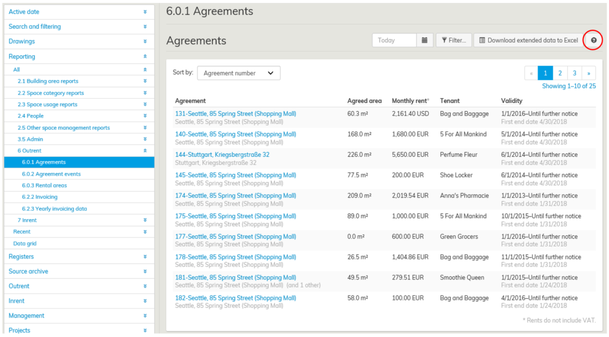Expand the 2.4 People reports chevron
609x337 pixels.
pyautogui.click(x=145, y=116)
